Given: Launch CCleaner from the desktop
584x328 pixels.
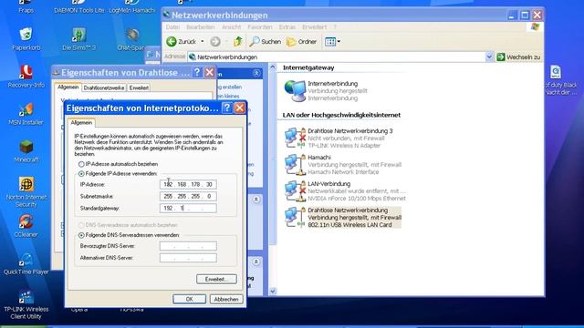Looking at the screenshot, I should pos(26,222).
